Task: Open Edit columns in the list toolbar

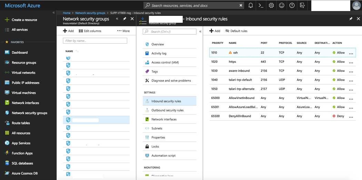Action: click(90, 31)
